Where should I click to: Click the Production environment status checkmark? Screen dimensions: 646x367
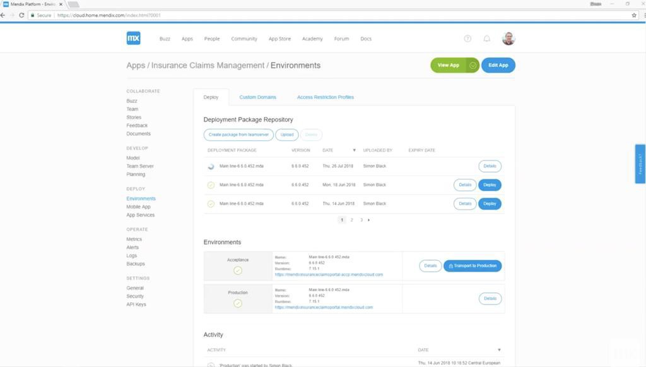click(x=238, y=303)
